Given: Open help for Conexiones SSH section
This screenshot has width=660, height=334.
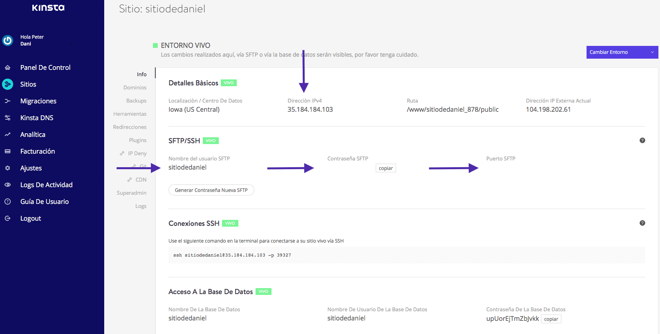Looking at the screenshot, I should coord(642,223).
